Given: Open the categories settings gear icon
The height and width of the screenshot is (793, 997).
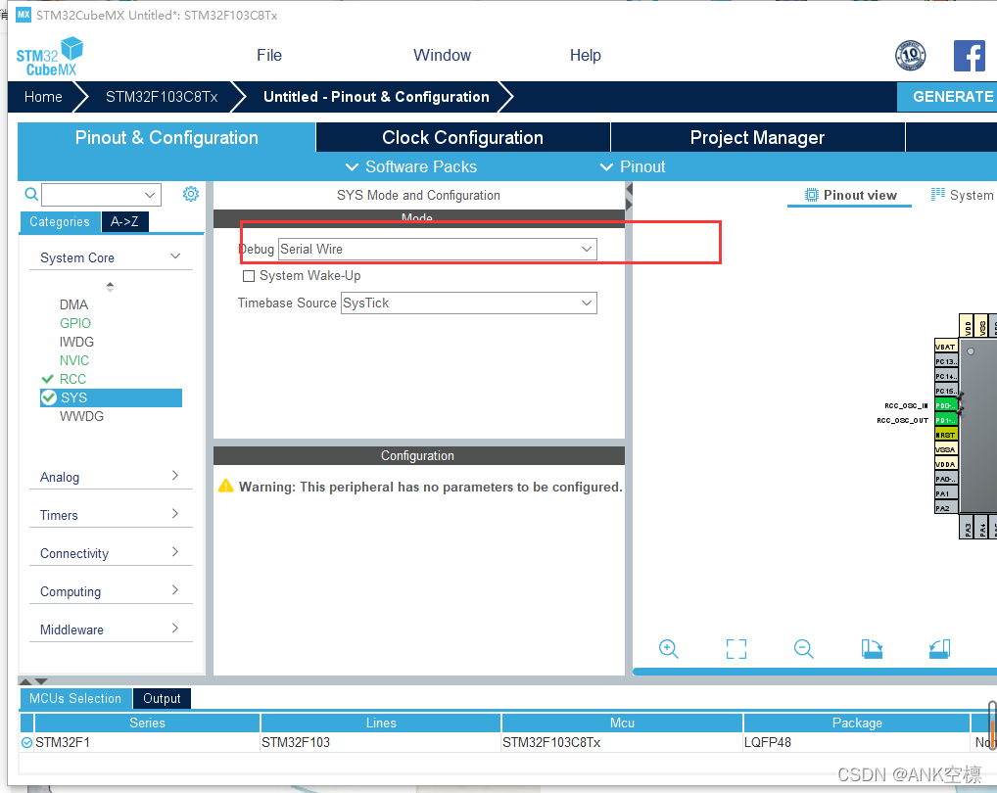Looking at the screenshot, I should 191,194.
